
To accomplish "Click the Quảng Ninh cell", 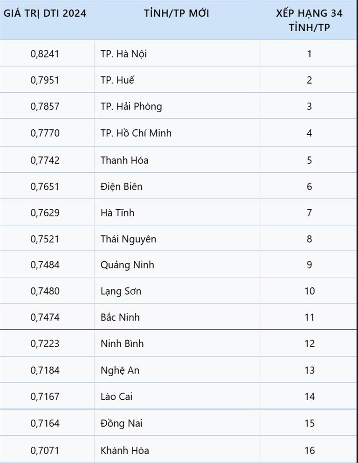I will tap(127, 265).
